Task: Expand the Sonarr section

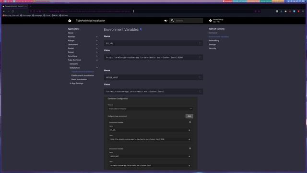Action: 97,52
